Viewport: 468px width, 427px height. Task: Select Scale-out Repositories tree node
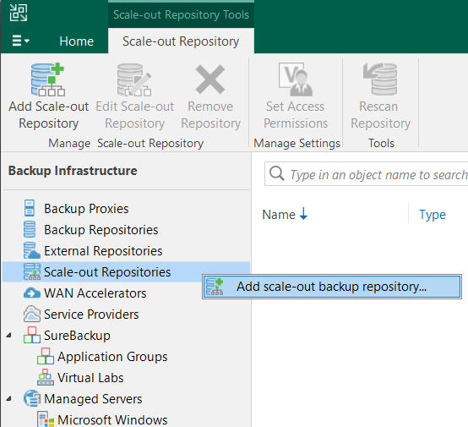tap(107, 272)
